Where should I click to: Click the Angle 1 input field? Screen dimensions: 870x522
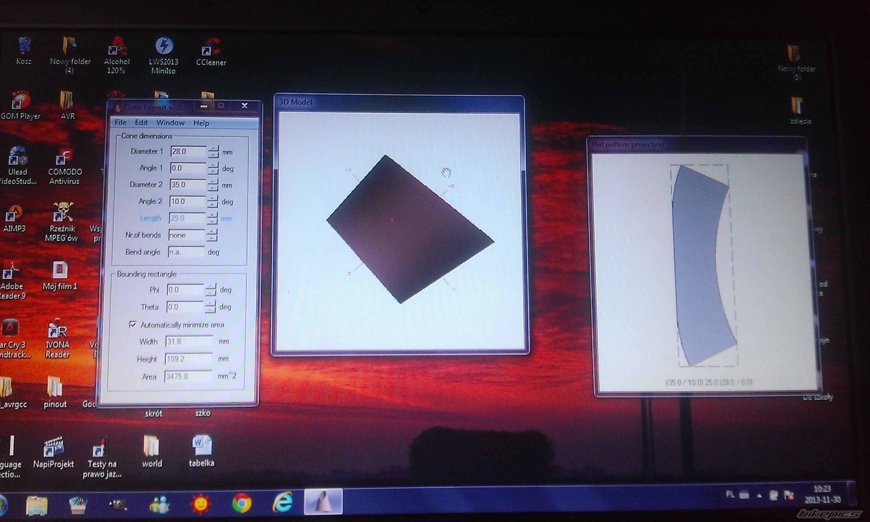tap(188, 168)
